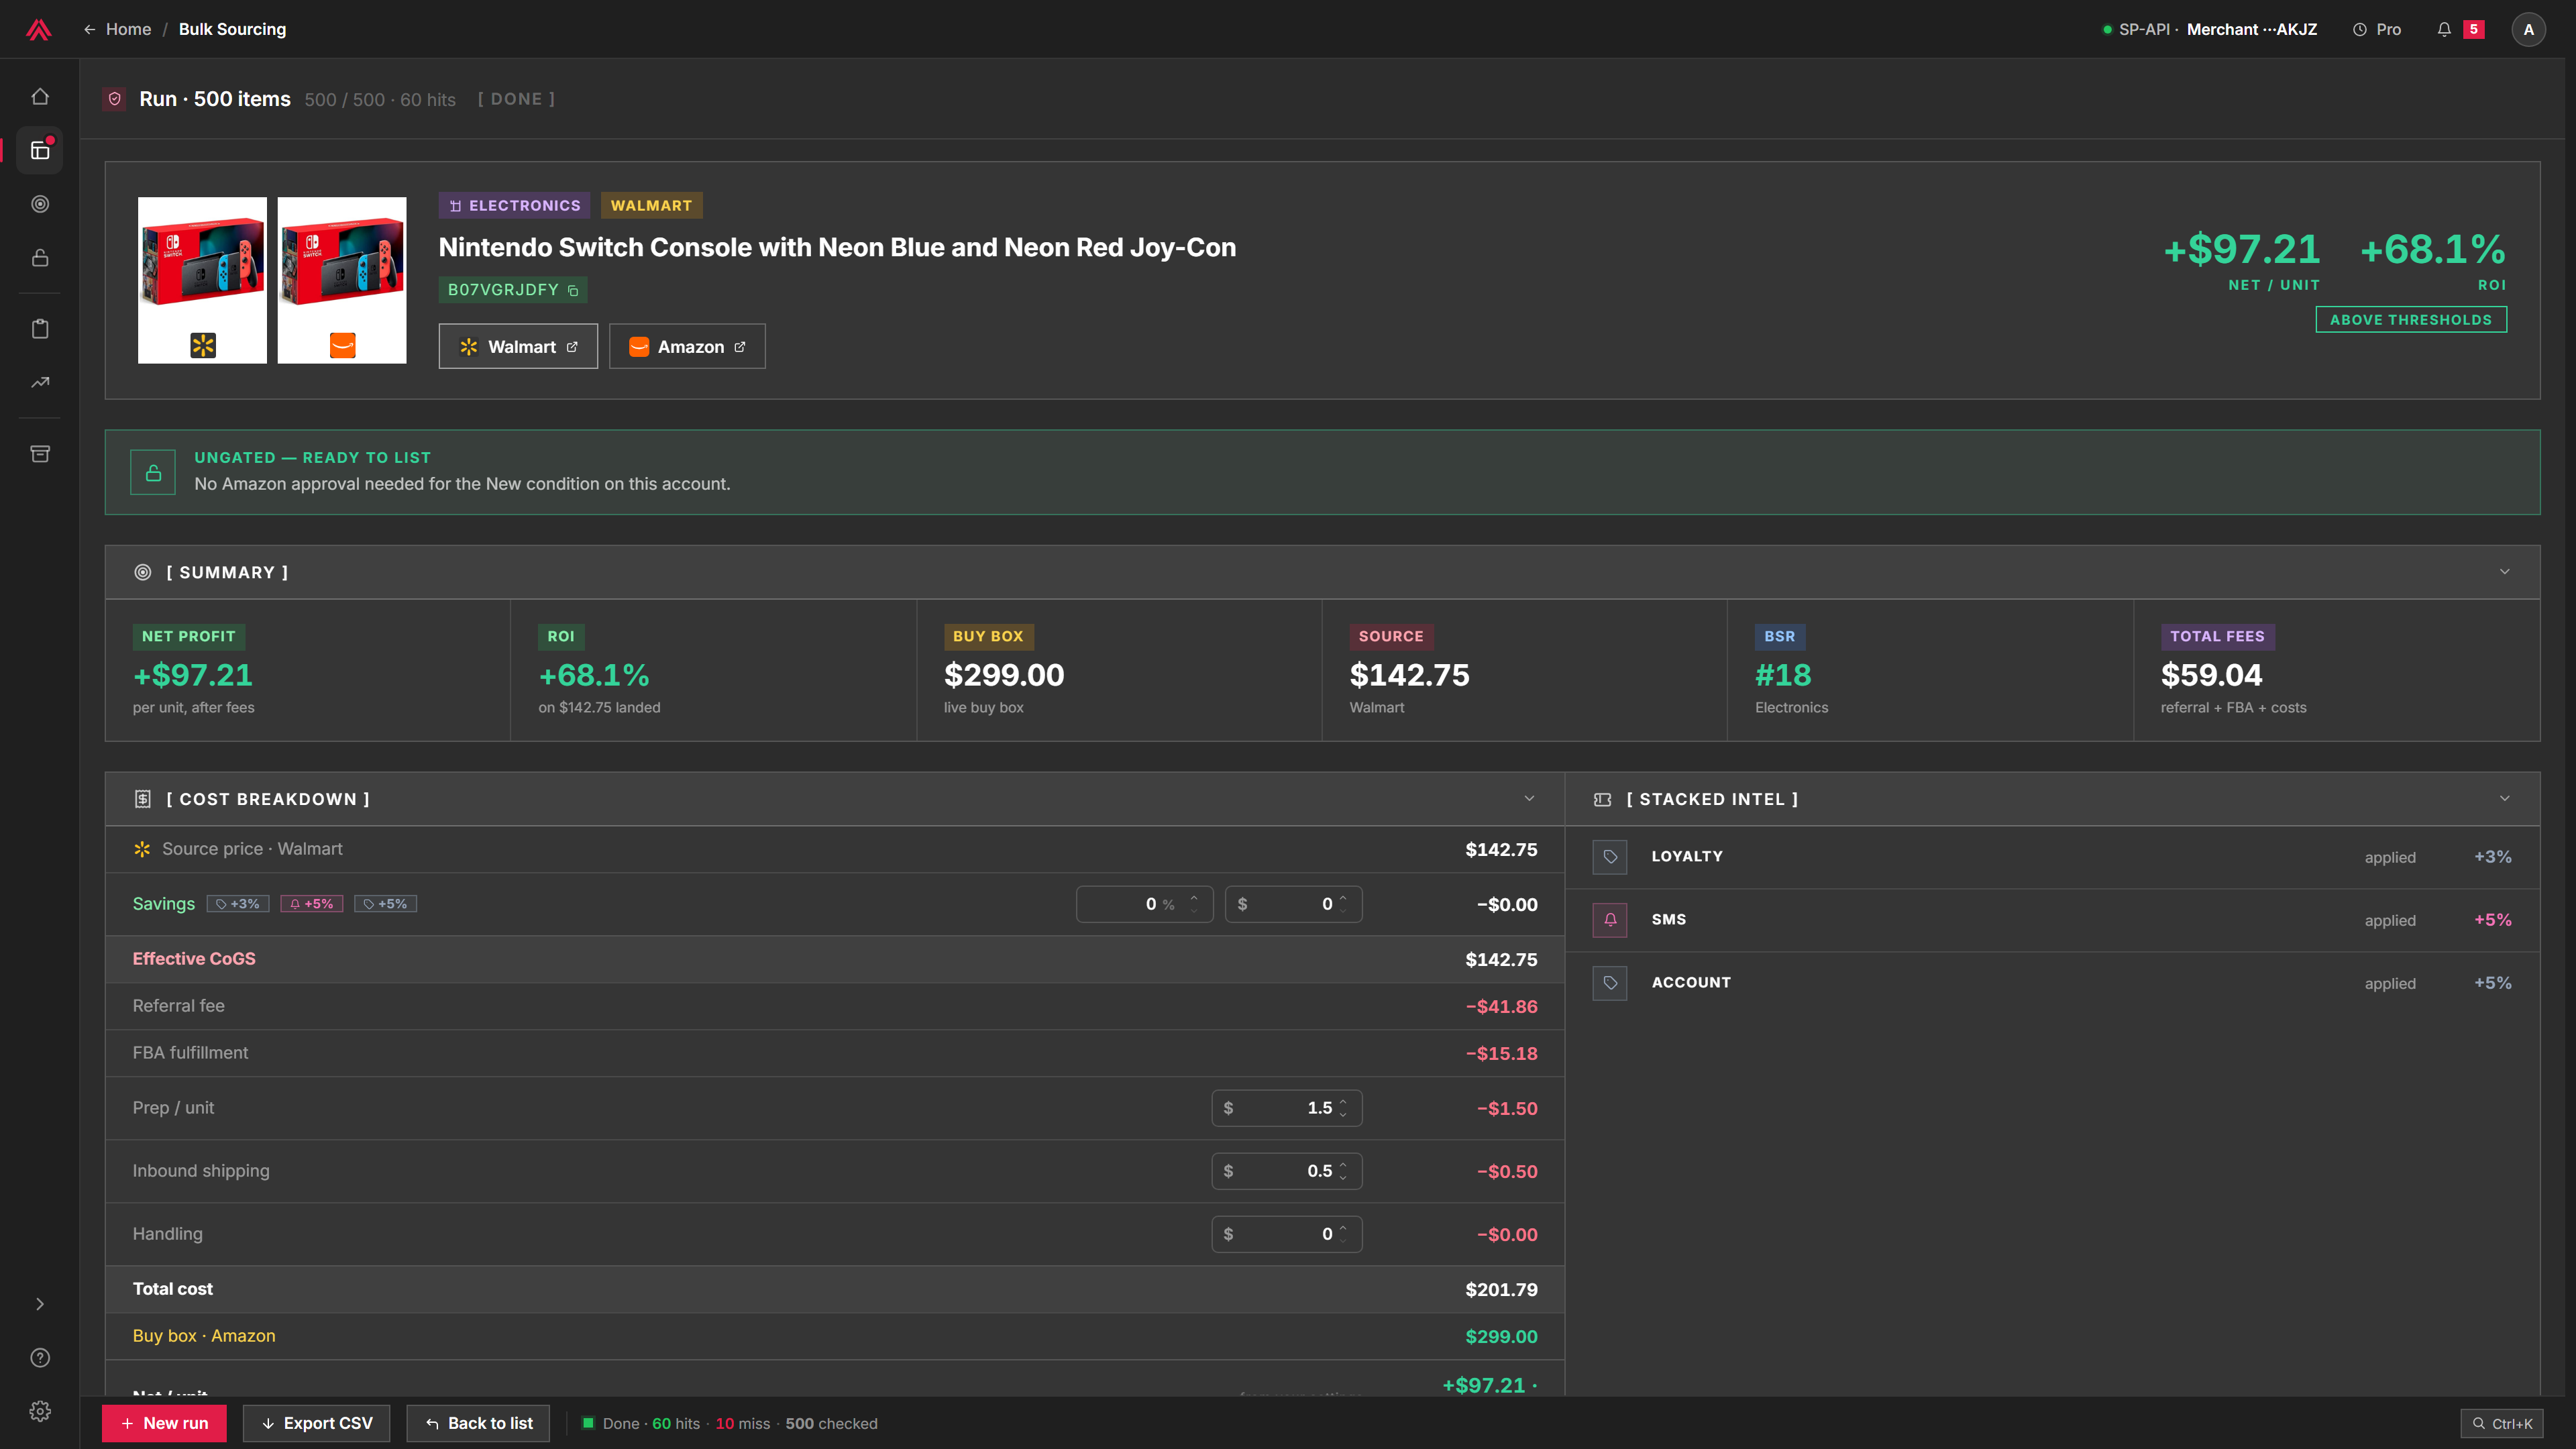Click the back arrow beside Home
Image resolution: width=2576 pixels, height=1449 pixels.
[90, 29]
